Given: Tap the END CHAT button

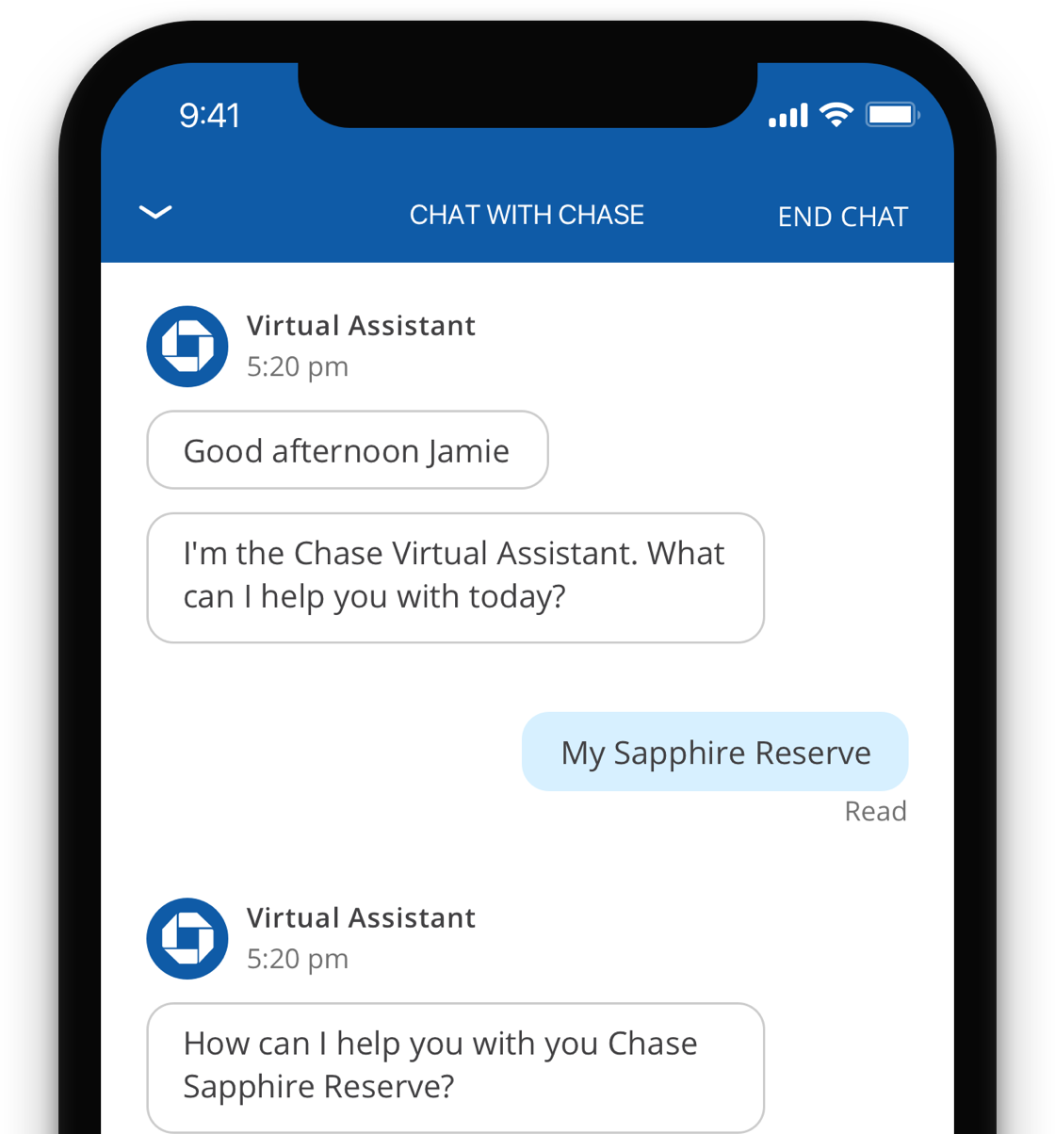Looking at the screenshot, I should [843, 217].
